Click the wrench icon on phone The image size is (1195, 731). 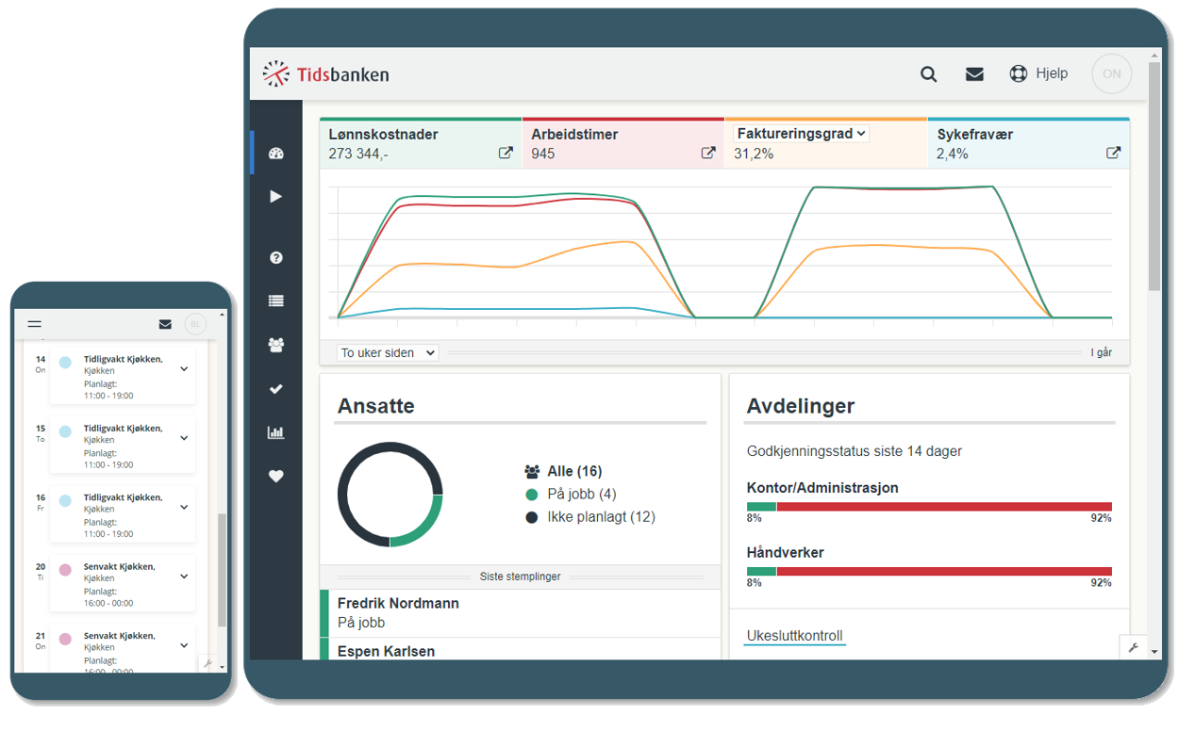(x=207, y=663)
